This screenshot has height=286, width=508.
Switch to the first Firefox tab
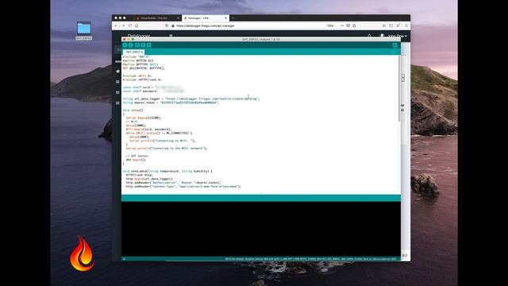157,18
